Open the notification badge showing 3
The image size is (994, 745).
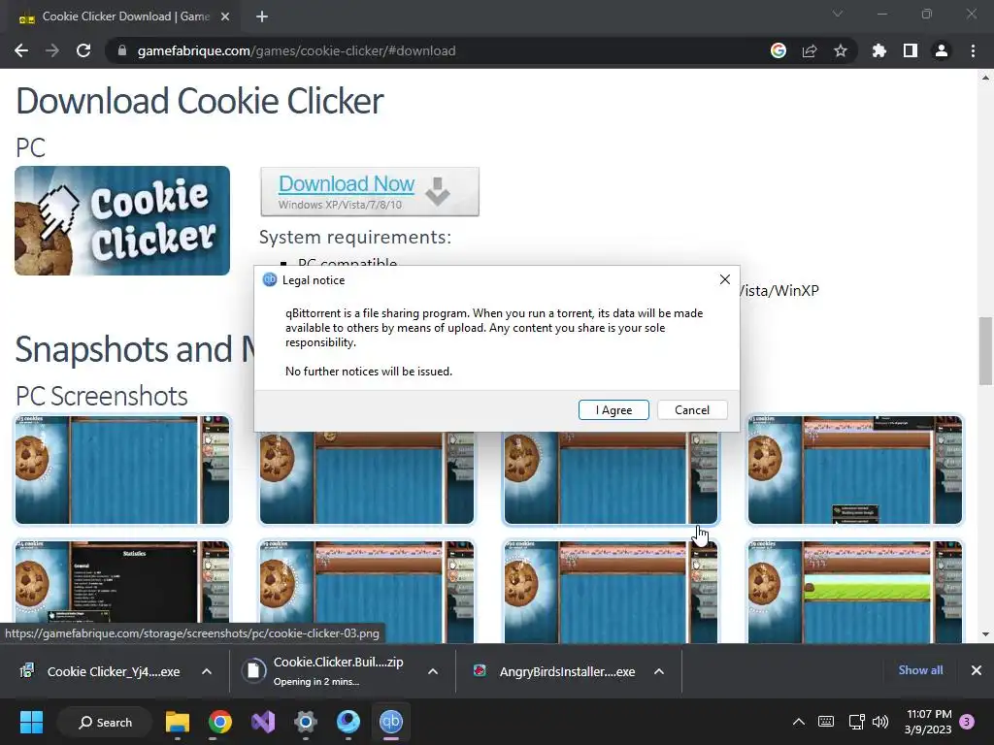point(968,722)
